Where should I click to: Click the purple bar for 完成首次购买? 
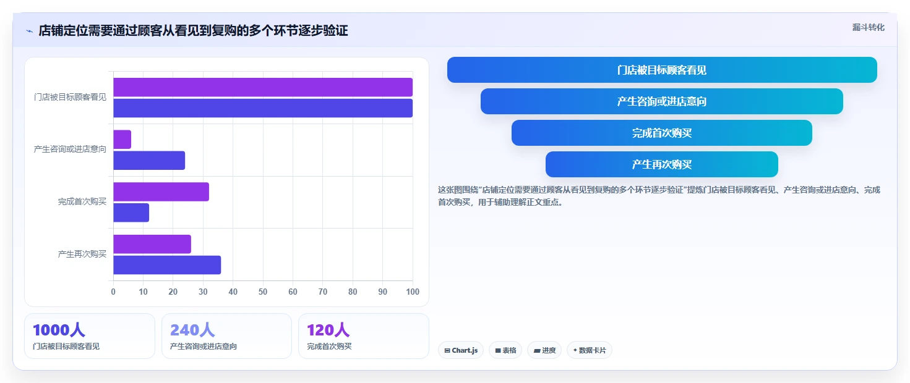[x=161, y=192]
